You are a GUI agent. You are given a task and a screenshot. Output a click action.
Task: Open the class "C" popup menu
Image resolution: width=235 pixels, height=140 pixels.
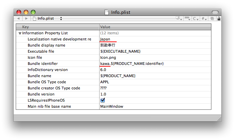pos(196,18)
